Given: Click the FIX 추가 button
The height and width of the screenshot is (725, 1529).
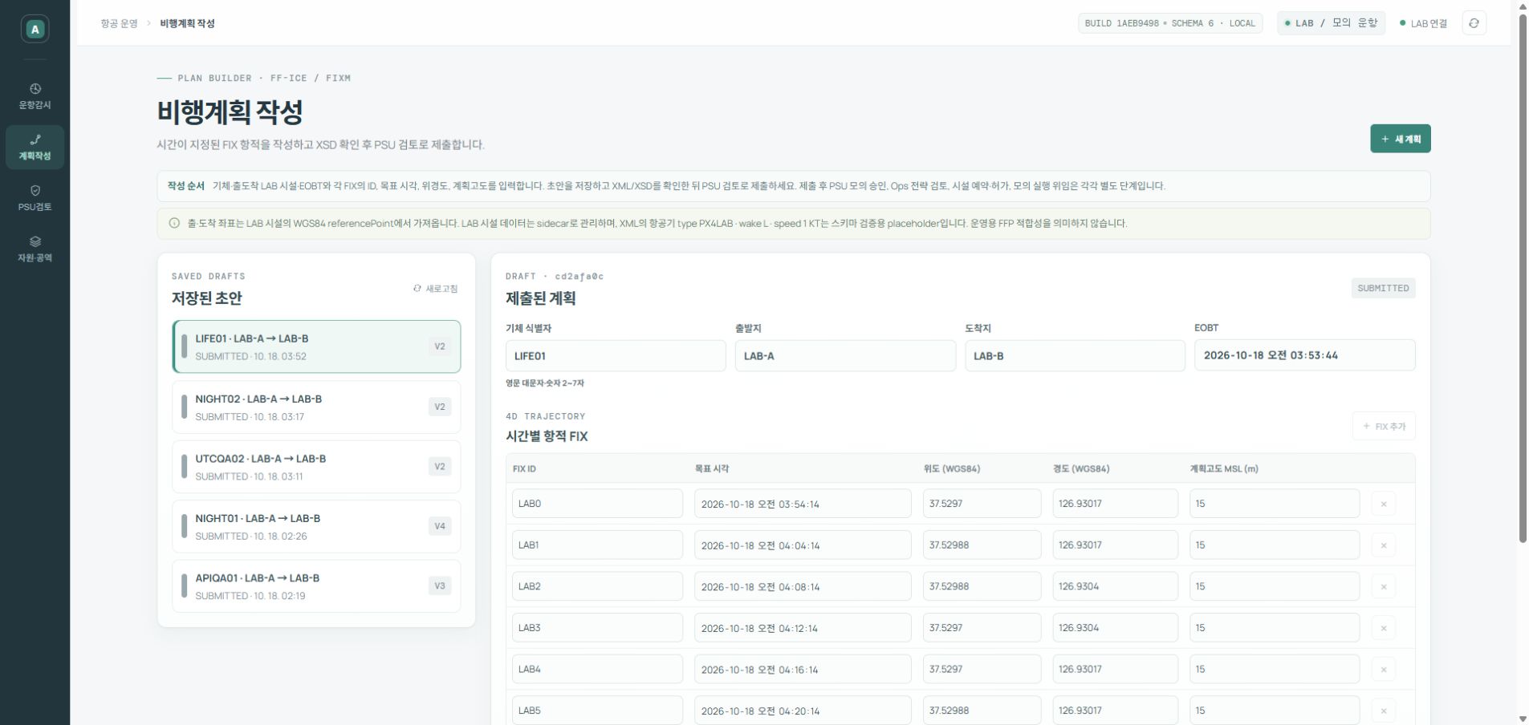Looking at the screenshot, I should pyautogui.click(x=1384, y=426).
